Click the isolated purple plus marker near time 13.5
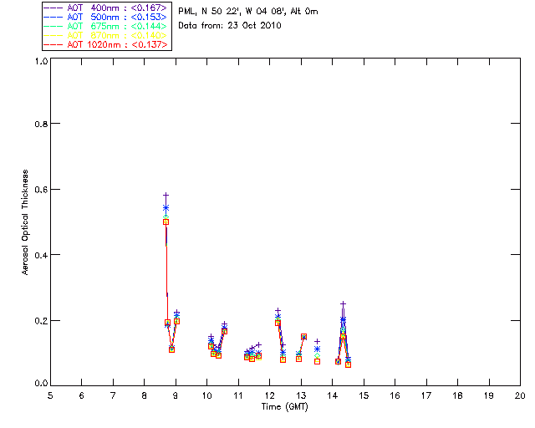 [317, 341]
